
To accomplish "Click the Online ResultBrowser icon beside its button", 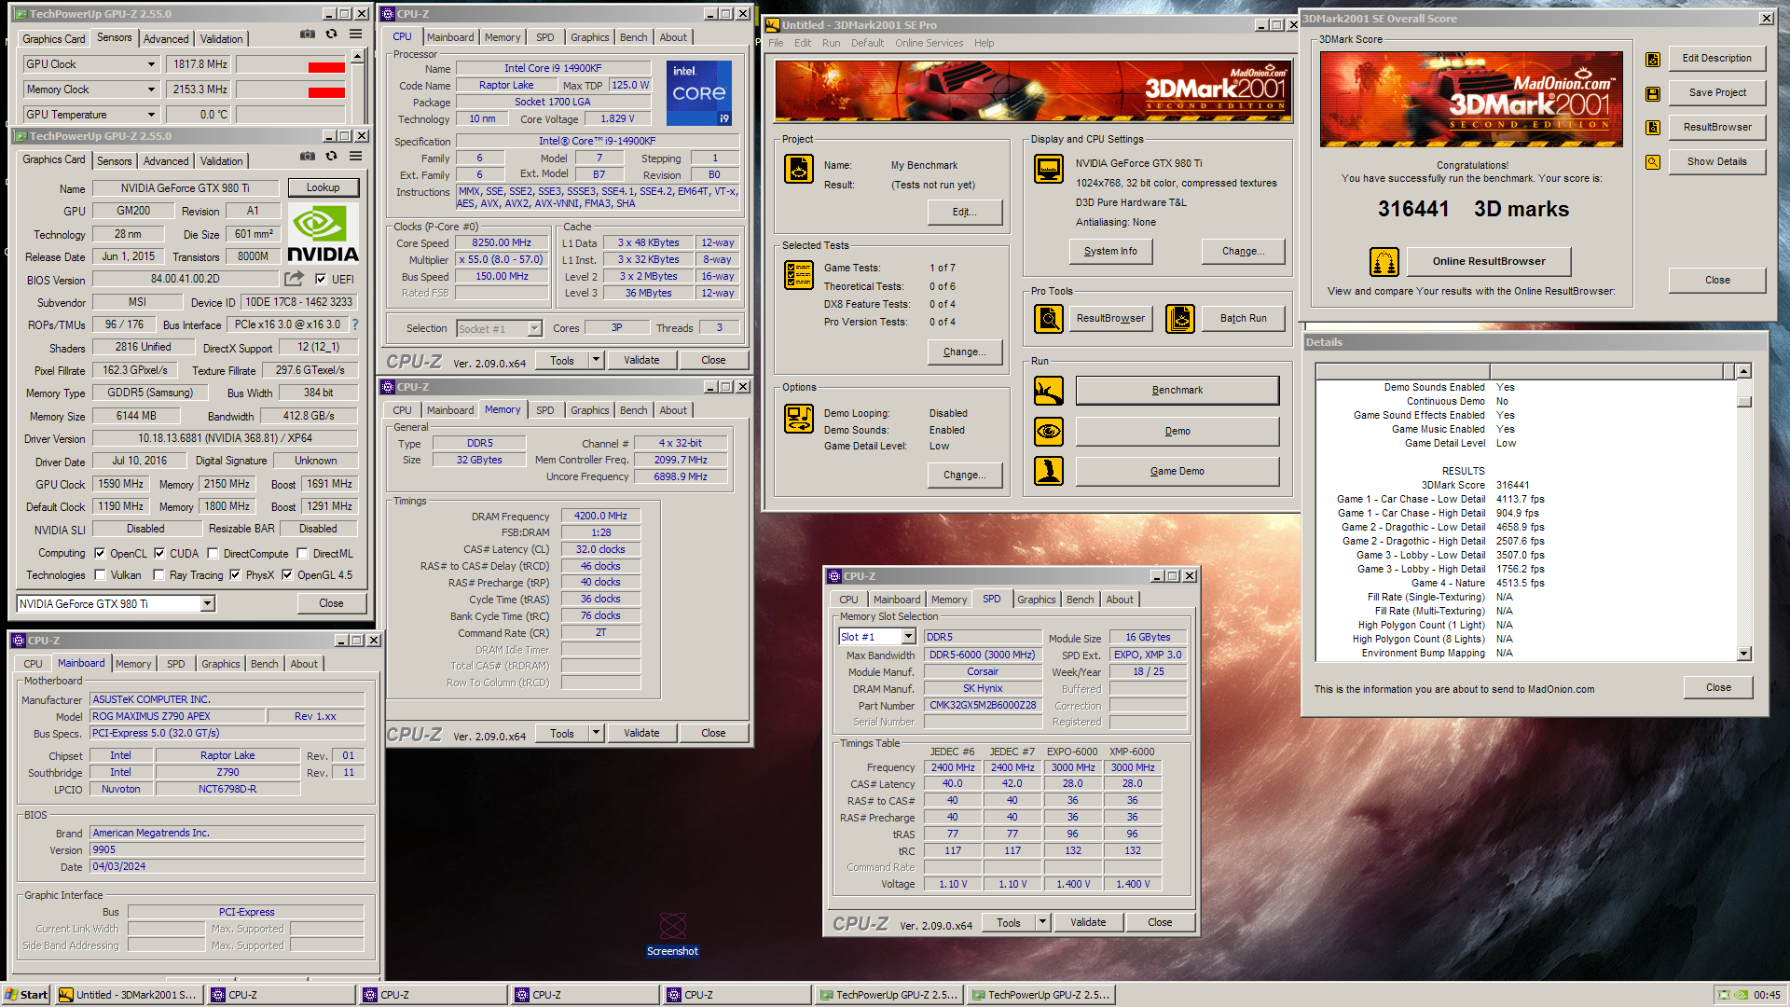I will (1384, 262).
